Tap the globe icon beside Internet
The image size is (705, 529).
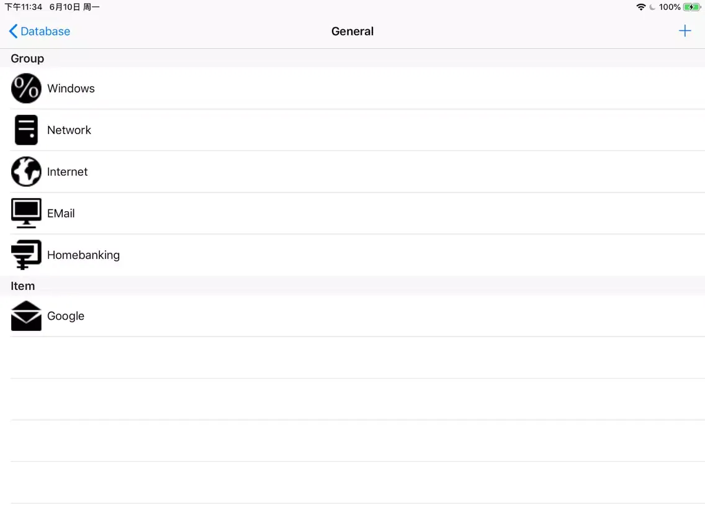coord(26,171)
